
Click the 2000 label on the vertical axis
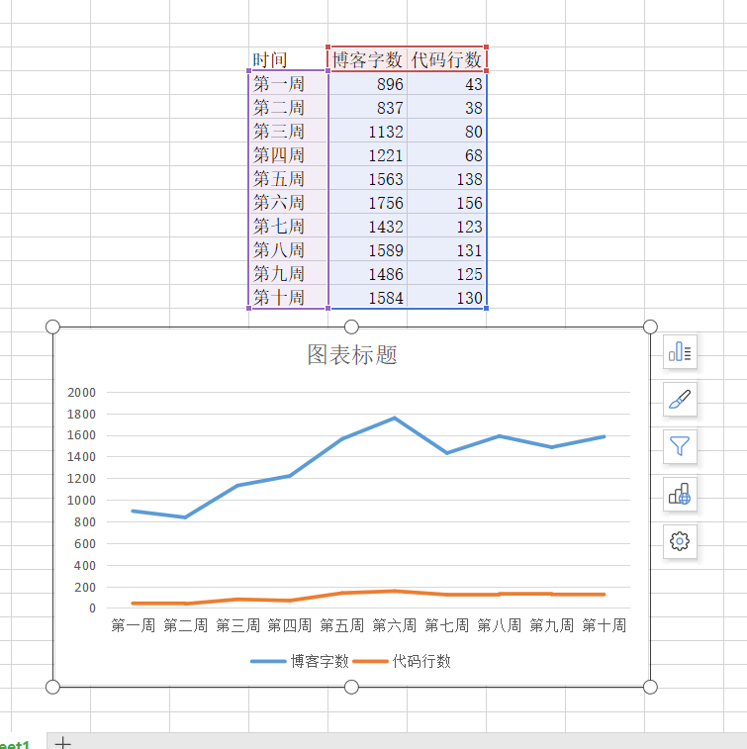point(82,392)
